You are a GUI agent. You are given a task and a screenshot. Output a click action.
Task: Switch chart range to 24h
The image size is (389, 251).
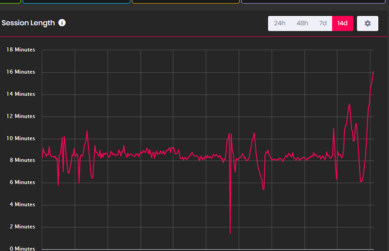(x=280, y=24)
